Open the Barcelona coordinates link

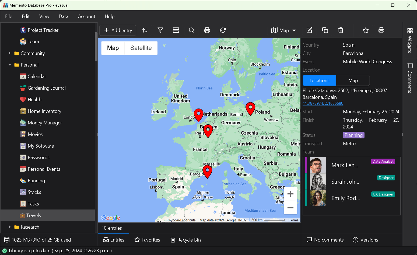click(323, 103)
